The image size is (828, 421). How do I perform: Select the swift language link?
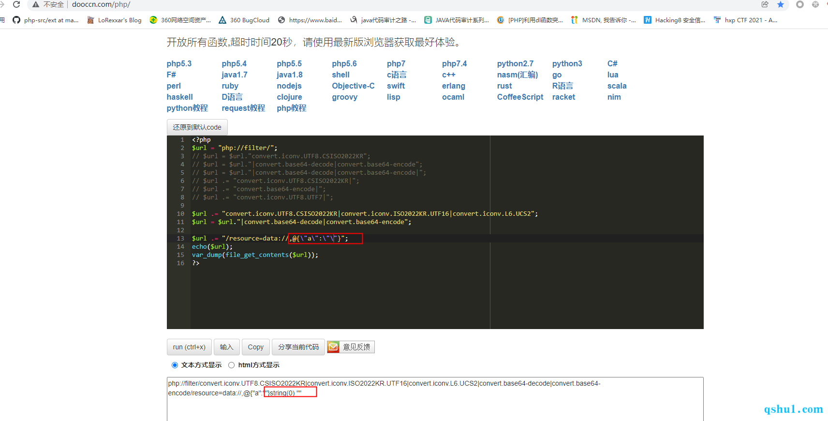coord(396,86)
